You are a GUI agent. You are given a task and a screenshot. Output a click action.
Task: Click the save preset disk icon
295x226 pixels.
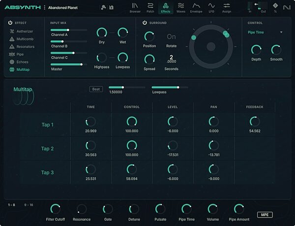tap(112, 7)
